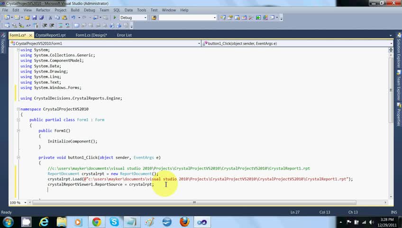Collapse the namespace CrystalProjectVS2010 block
Image resolution: width=402 pixels, height=228 pixels.
click(x=18, y=109)
